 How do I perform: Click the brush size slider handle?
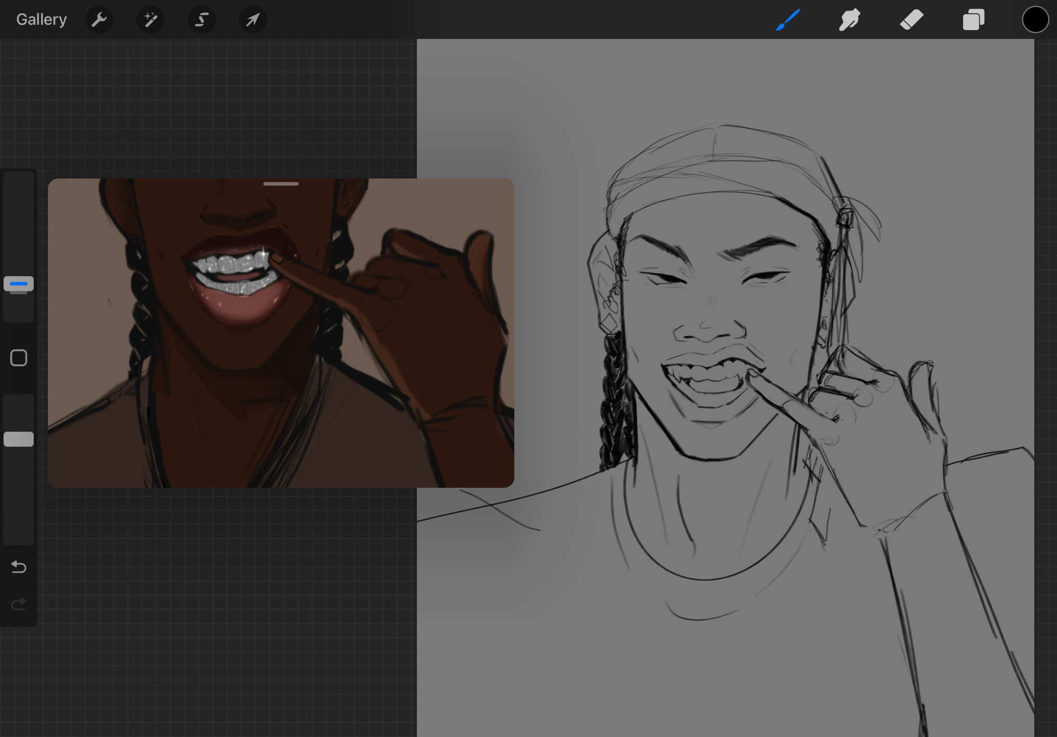(x=18, y=284)
